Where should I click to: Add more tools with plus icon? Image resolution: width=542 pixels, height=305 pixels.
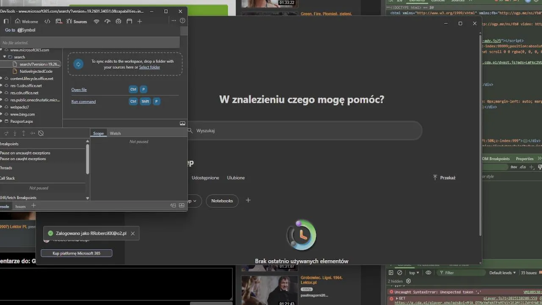pos(140,21)
